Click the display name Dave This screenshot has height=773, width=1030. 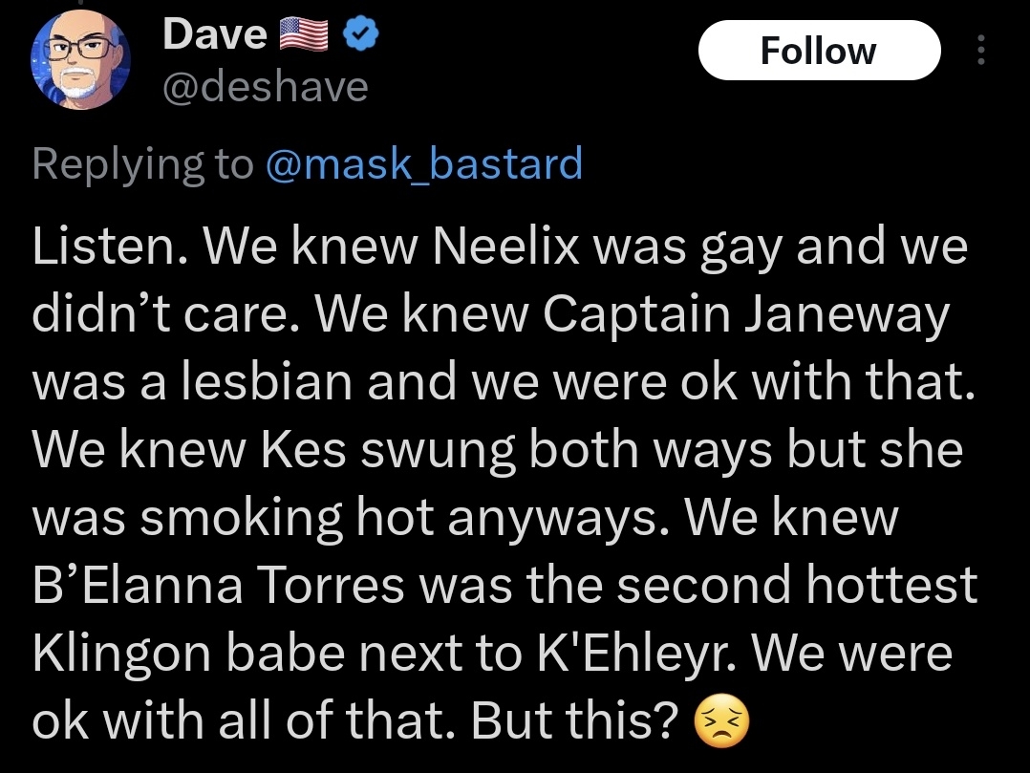click(215, 35)
